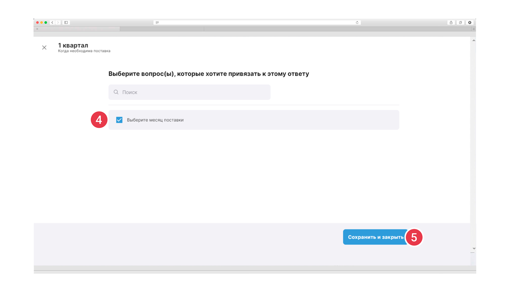Image resolution: width=510 pixels, height=291 pixels.
Task: Switch to the second browser tab
Action: pyautogui.click(x=162, y=29)
